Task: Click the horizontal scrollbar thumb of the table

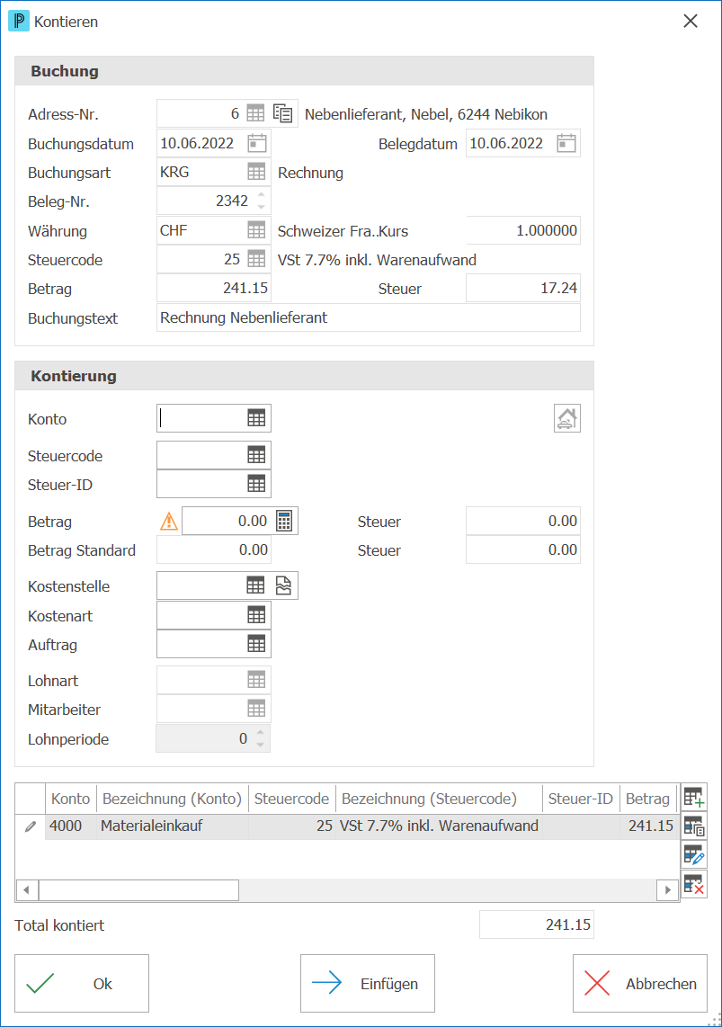Action: coord(138,890)
